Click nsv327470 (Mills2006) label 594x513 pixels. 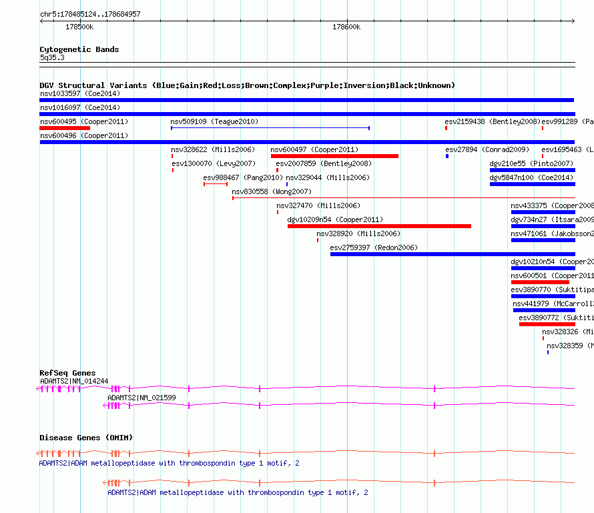(318, 205)
